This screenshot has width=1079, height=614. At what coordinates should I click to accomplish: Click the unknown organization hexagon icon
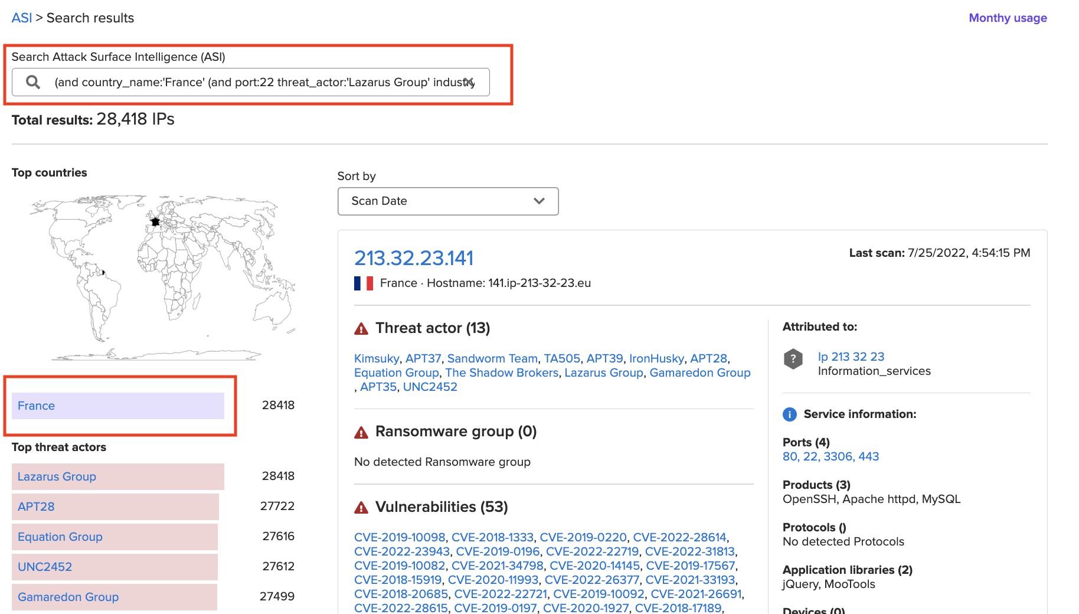(793, 358)
